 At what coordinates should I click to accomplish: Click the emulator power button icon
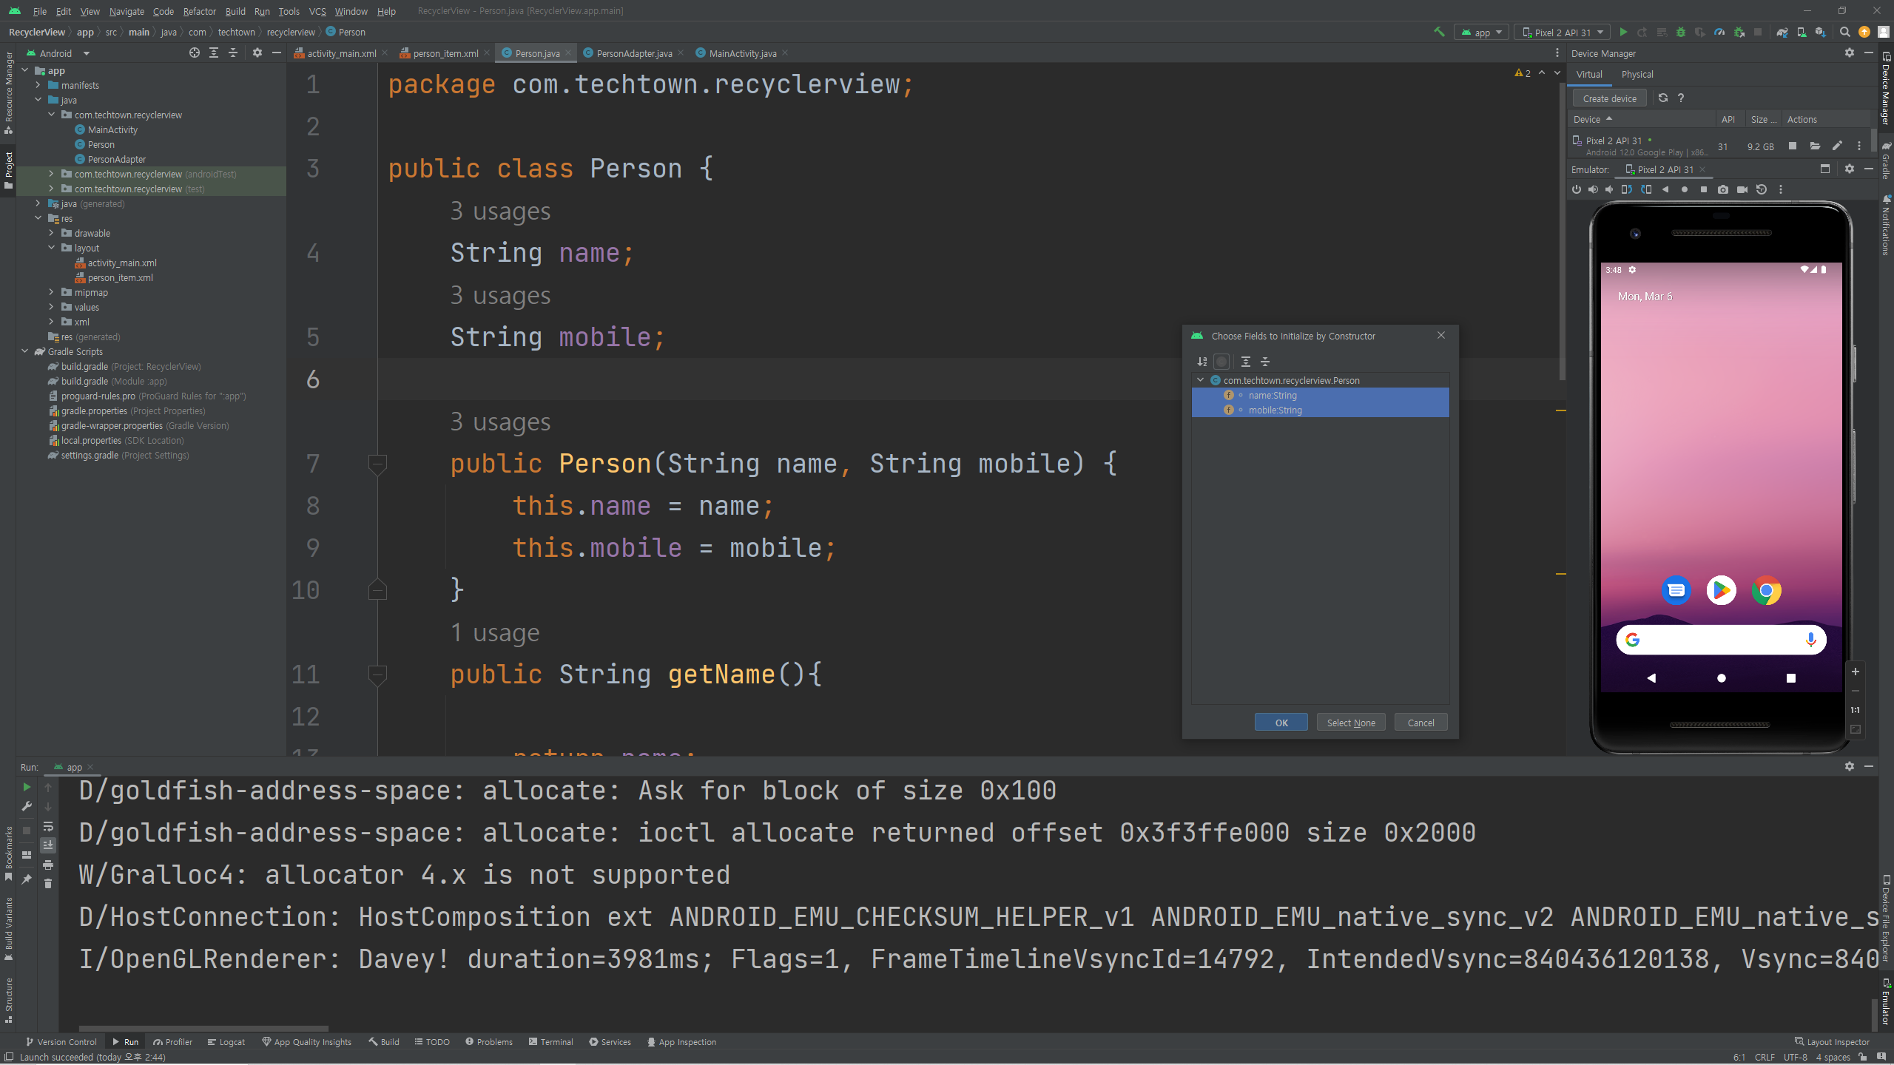coord(1576,189)
